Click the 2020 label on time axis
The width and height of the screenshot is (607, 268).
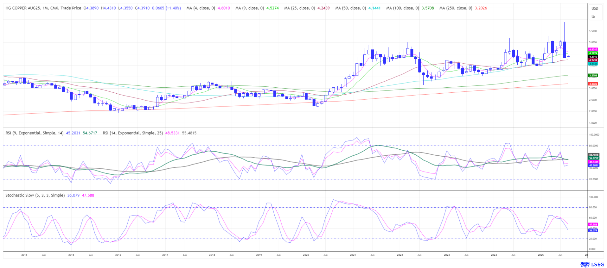(306, 255)
